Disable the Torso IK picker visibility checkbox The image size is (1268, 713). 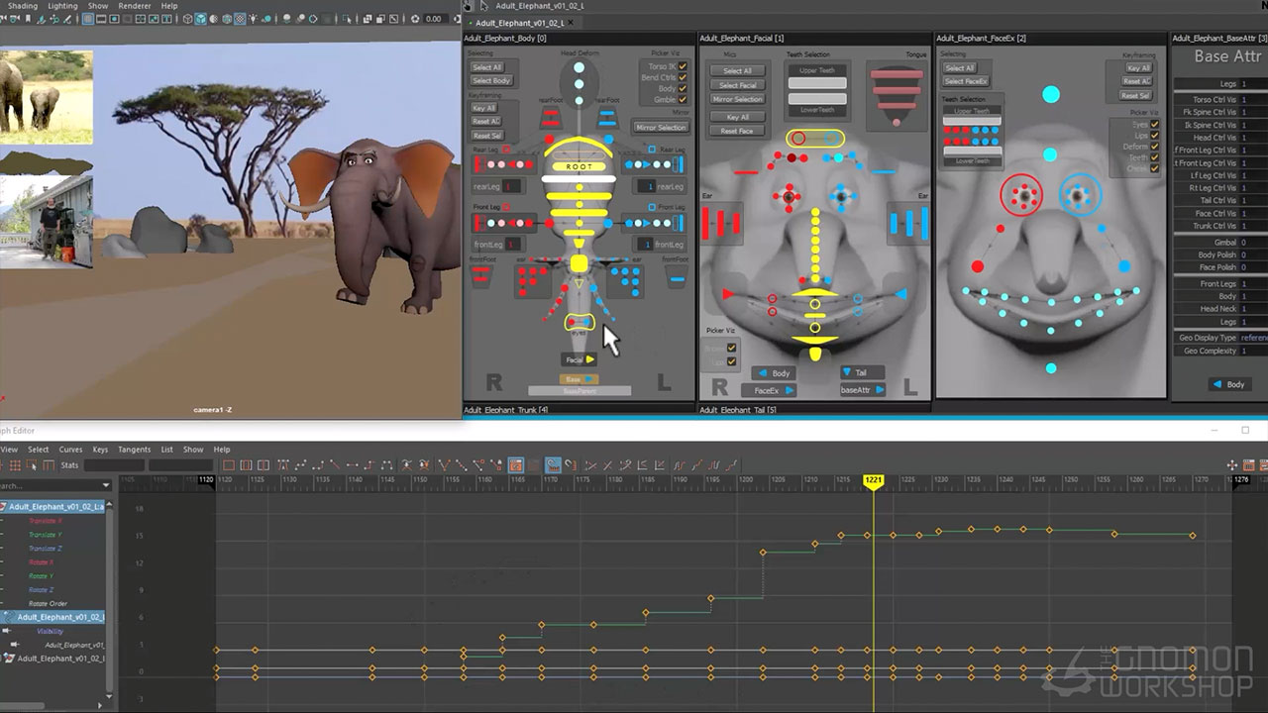[683, 66]
